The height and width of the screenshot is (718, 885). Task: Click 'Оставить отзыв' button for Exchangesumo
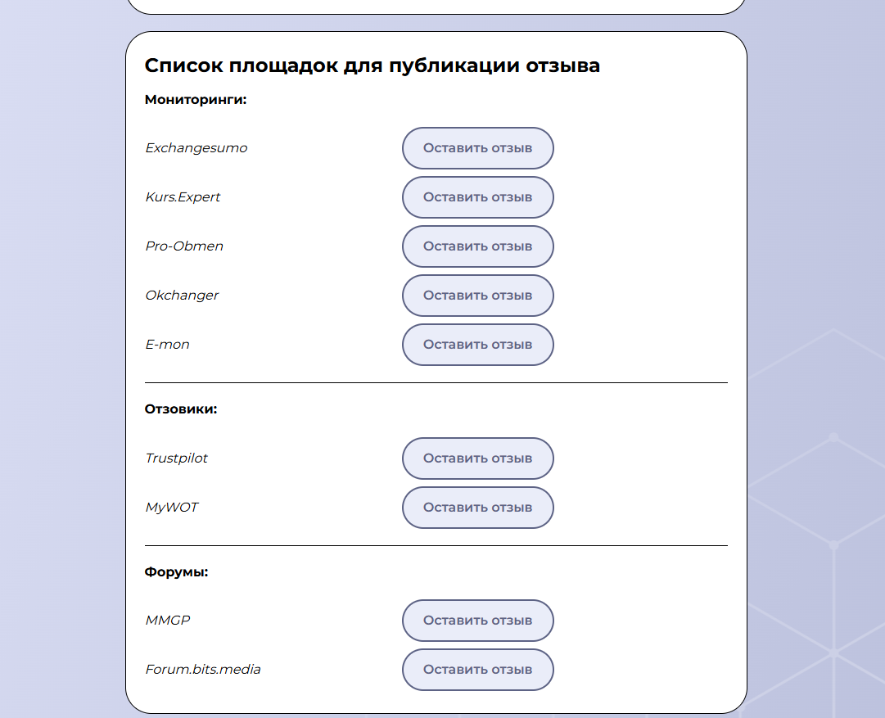click(477, 148)
